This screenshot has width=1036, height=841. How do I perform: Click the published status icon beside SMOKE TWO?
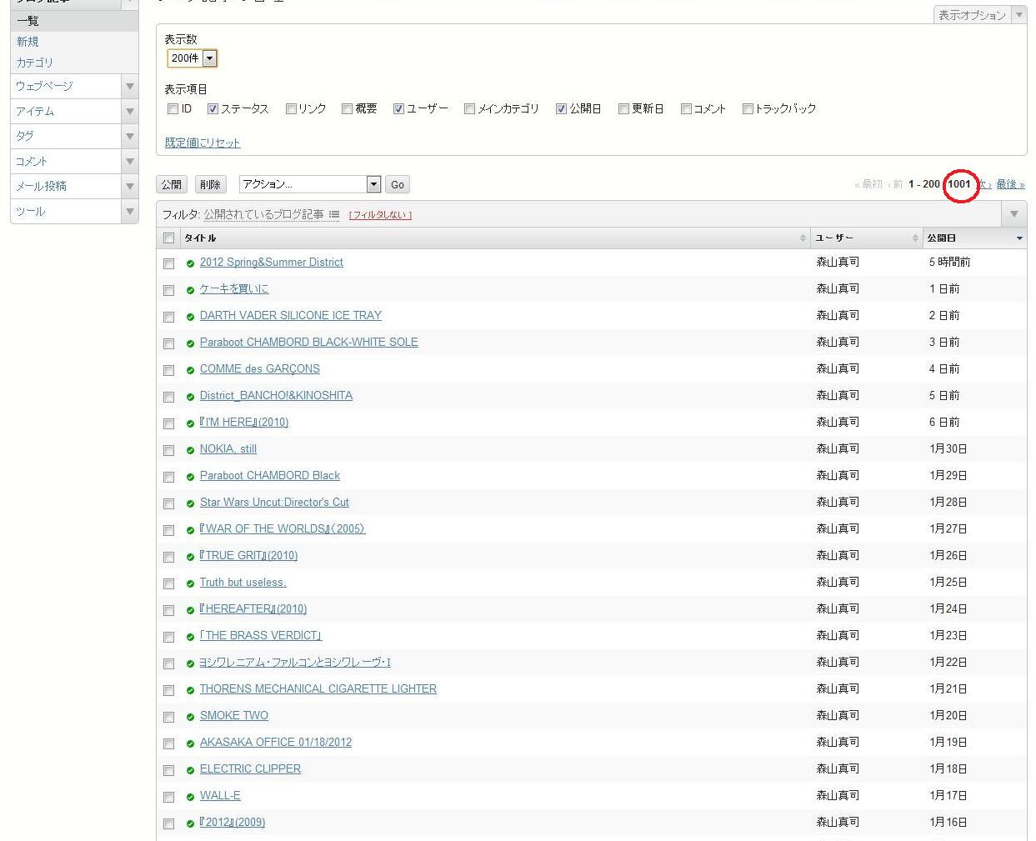tap(190, 717)
